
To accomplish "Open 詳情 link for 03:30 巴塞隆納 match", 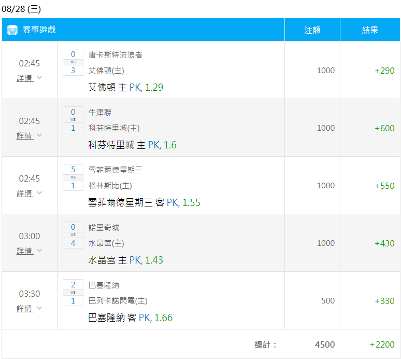I will pyautogui.click(x=24, y=308).
